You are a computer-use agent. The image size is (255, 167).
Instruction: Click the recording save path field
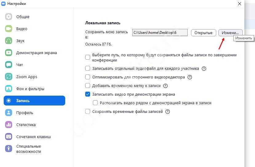(160, 33)
